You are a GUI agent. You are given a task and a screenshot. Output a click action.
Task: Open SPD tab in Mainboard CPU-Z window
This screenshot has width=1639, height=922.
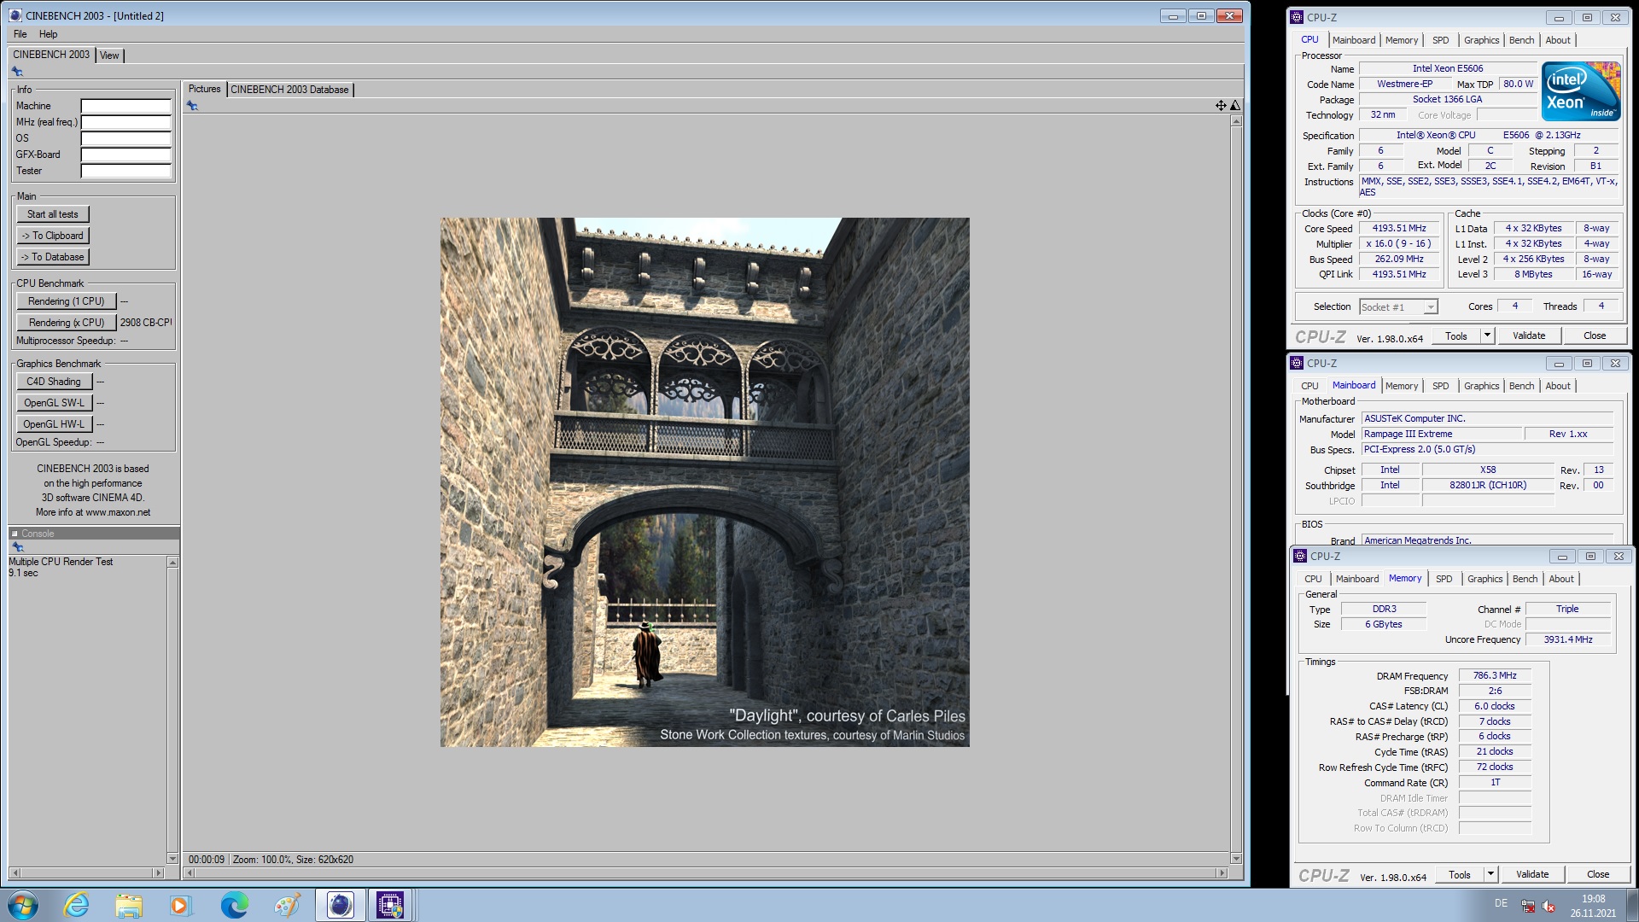point(1440,386)
